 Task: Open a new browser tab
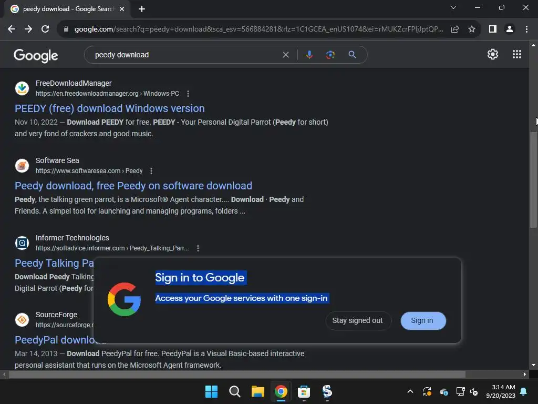click(142, 9)
